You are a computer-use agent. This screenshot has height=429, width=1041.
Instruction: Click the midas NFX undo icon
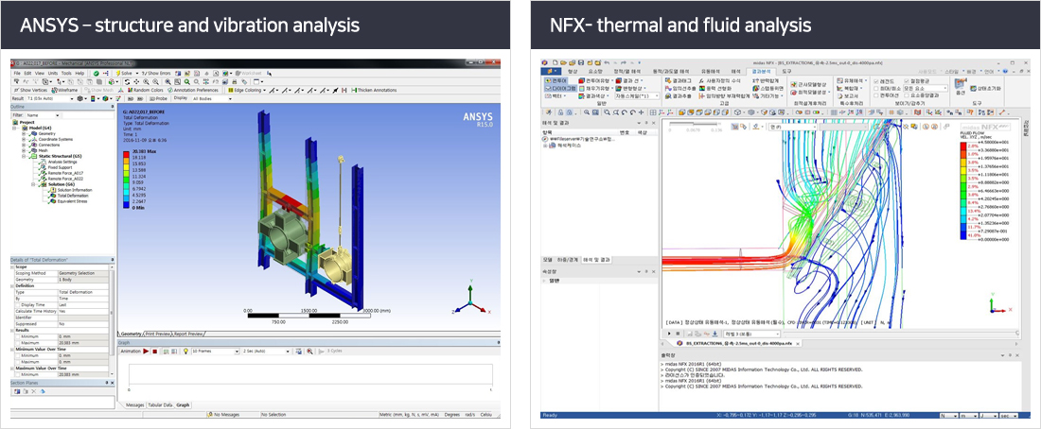click(606, 62)
